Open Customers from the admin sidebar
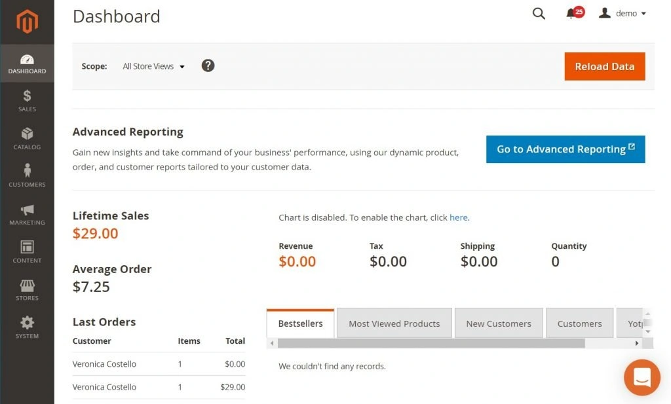This screenshot has height=404, width=671. (27, 175)
